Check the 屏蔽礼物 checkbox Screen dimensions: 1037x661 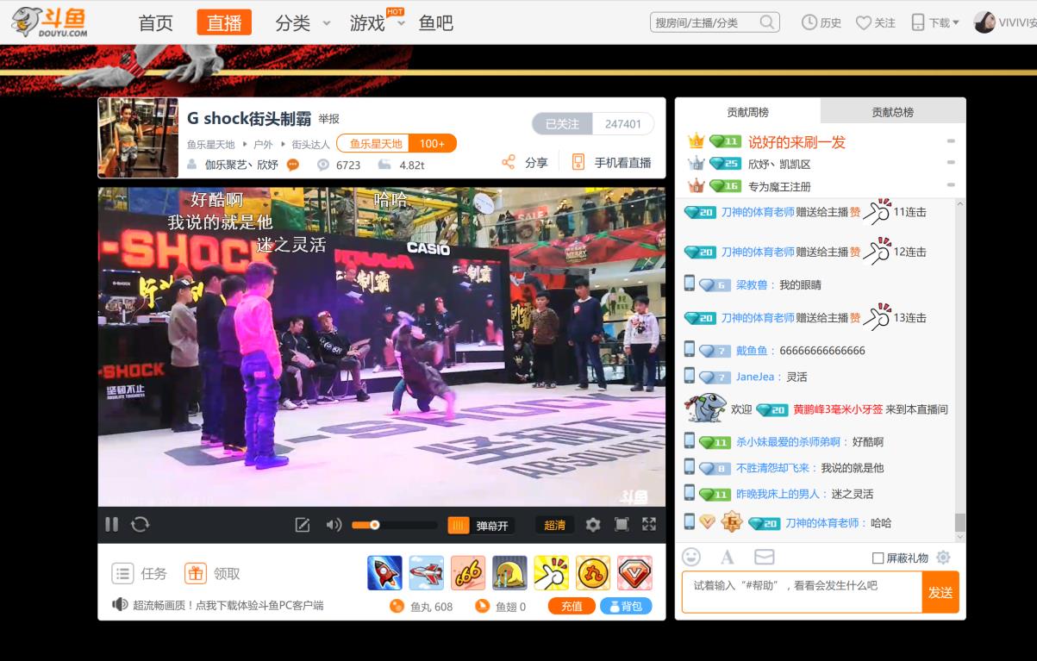[878, 558]
